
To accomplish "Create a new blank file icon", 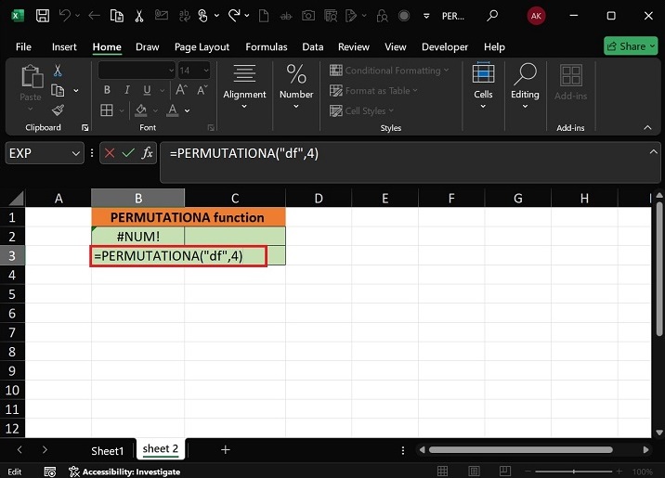I will coord(264,16).
